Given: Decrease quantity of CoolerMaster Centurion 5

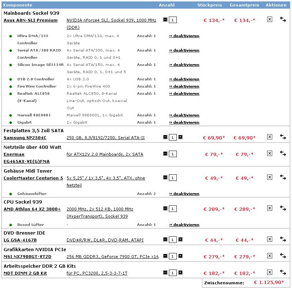Looking at the screenshot, I should click(x=165, y=177).
